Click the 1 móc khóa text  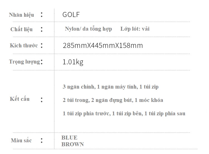click(149, 100)
